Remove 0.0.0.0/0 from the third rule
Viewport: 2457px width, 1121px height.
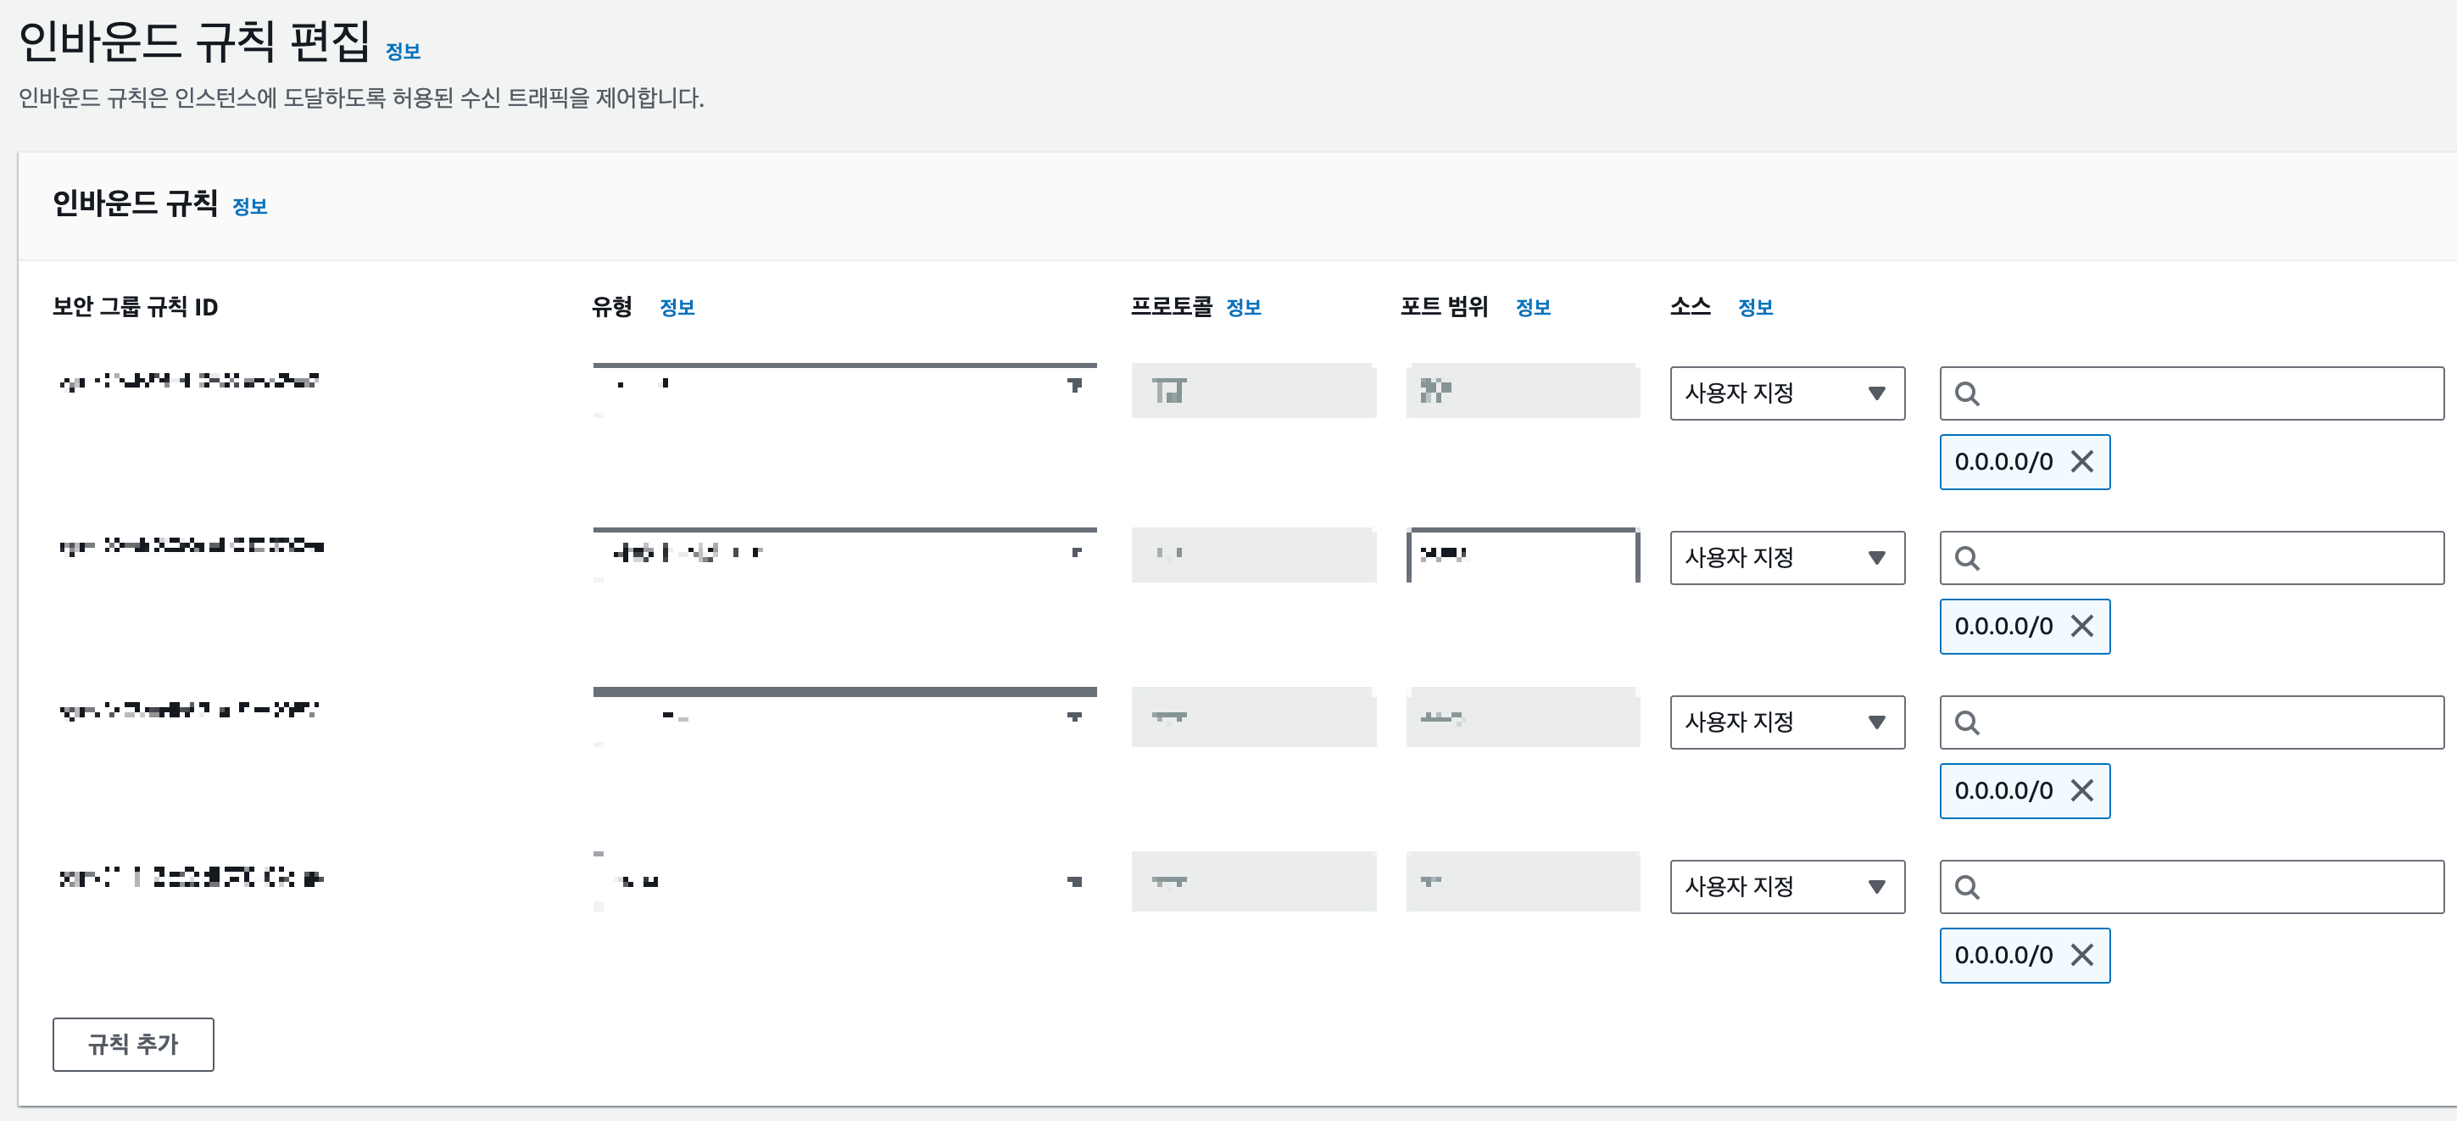pyautogui.click(x=2082, y=791)
